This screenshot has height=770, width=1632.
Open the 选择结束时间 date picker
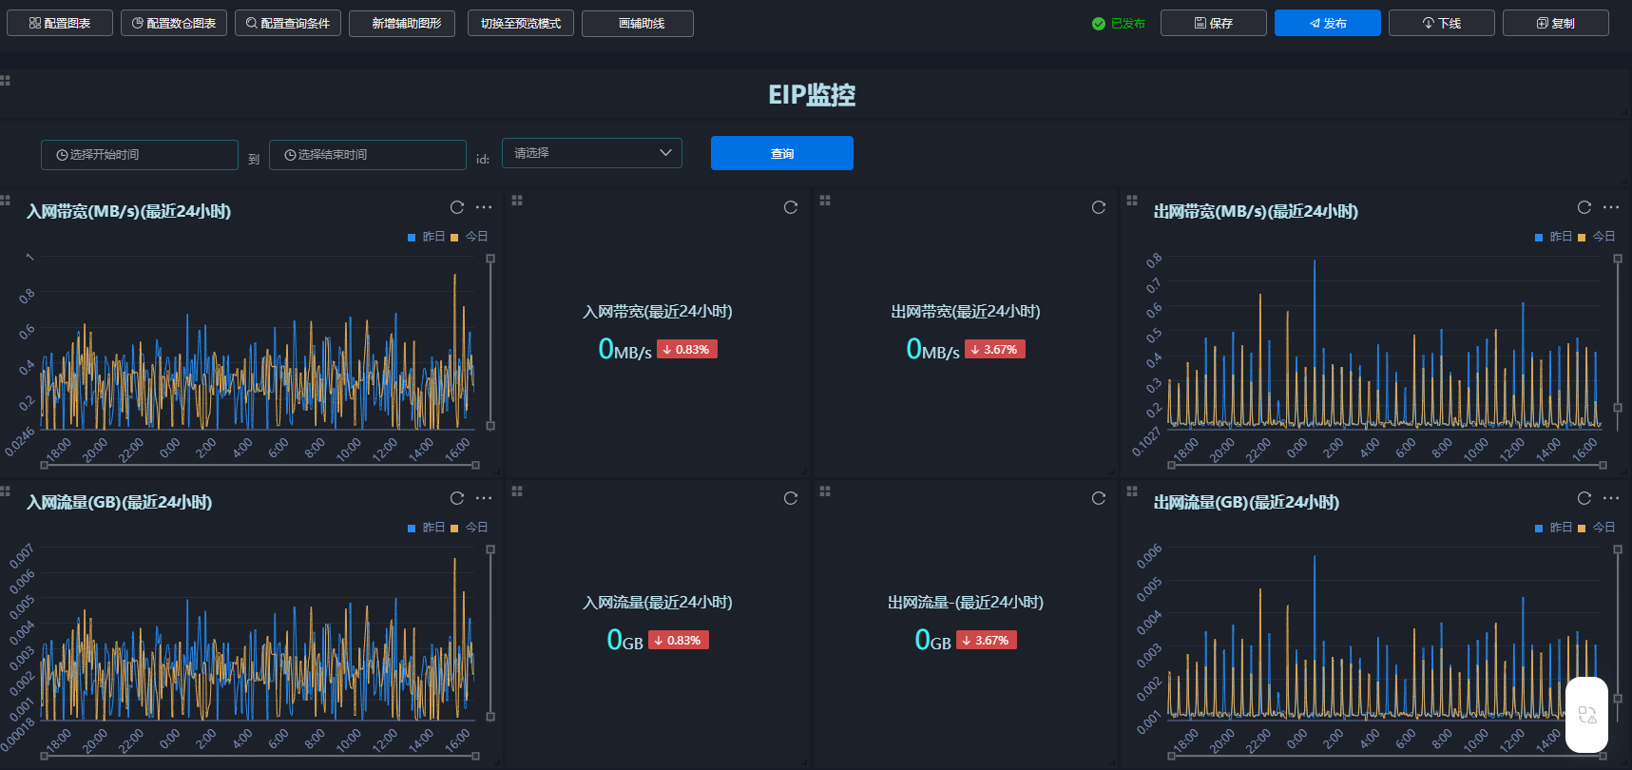pyautogui.click(x=368, y=155)
